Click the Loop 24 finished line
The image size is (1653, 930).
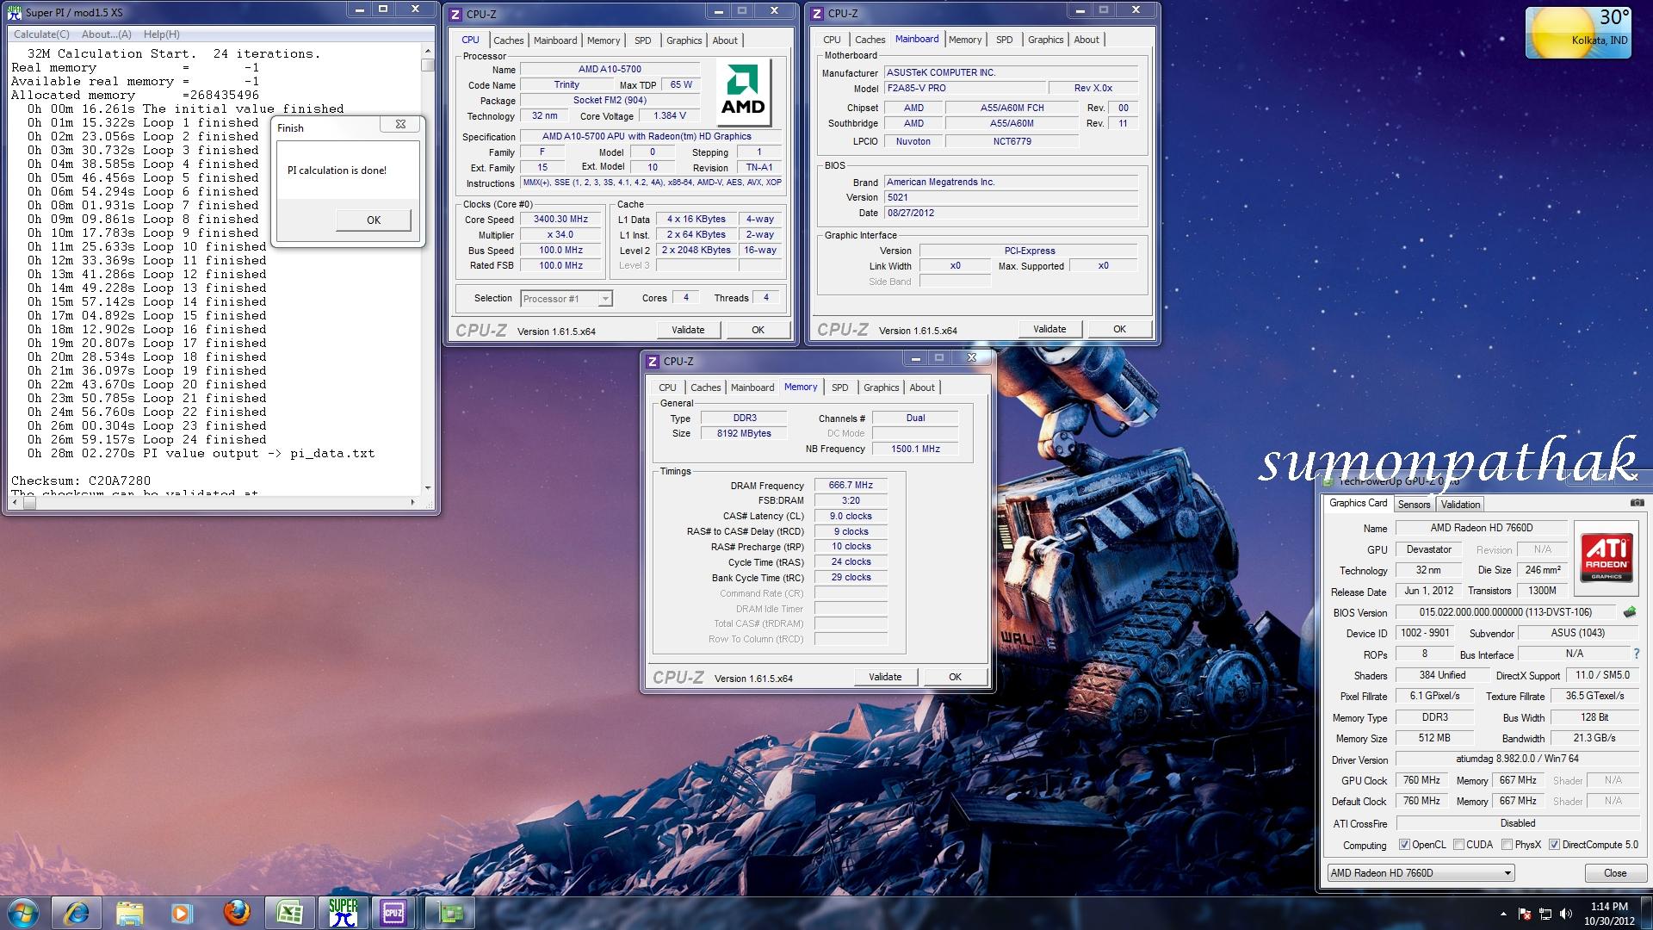(x=146, y=439)
